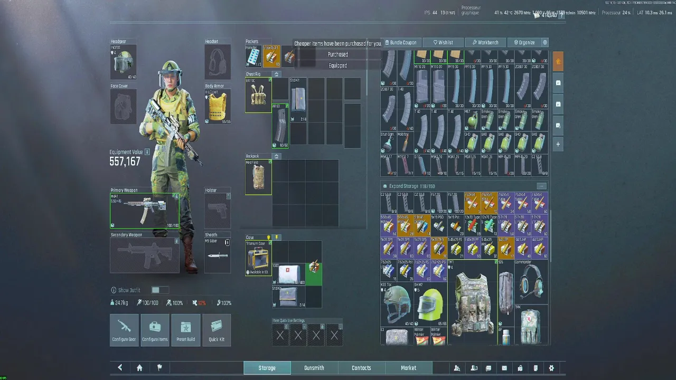Click the settings icon beside Organize
Screen dimensions: 676x380
545,42
